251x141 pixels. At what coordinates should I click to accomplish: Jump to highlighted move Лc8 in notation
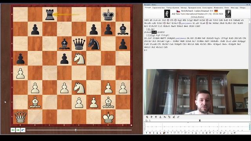(154, 32)
